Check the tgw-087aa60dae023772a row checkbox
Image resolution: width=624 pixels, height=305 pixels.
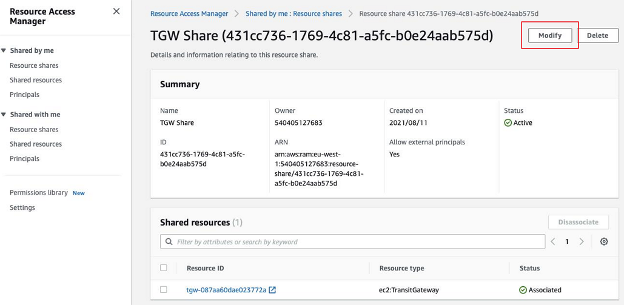tap(164, 290)
